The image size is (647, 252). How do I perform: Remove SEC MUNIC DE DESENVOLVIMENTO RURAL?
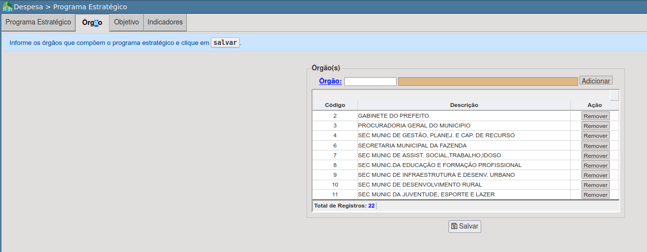click(595, 185)
